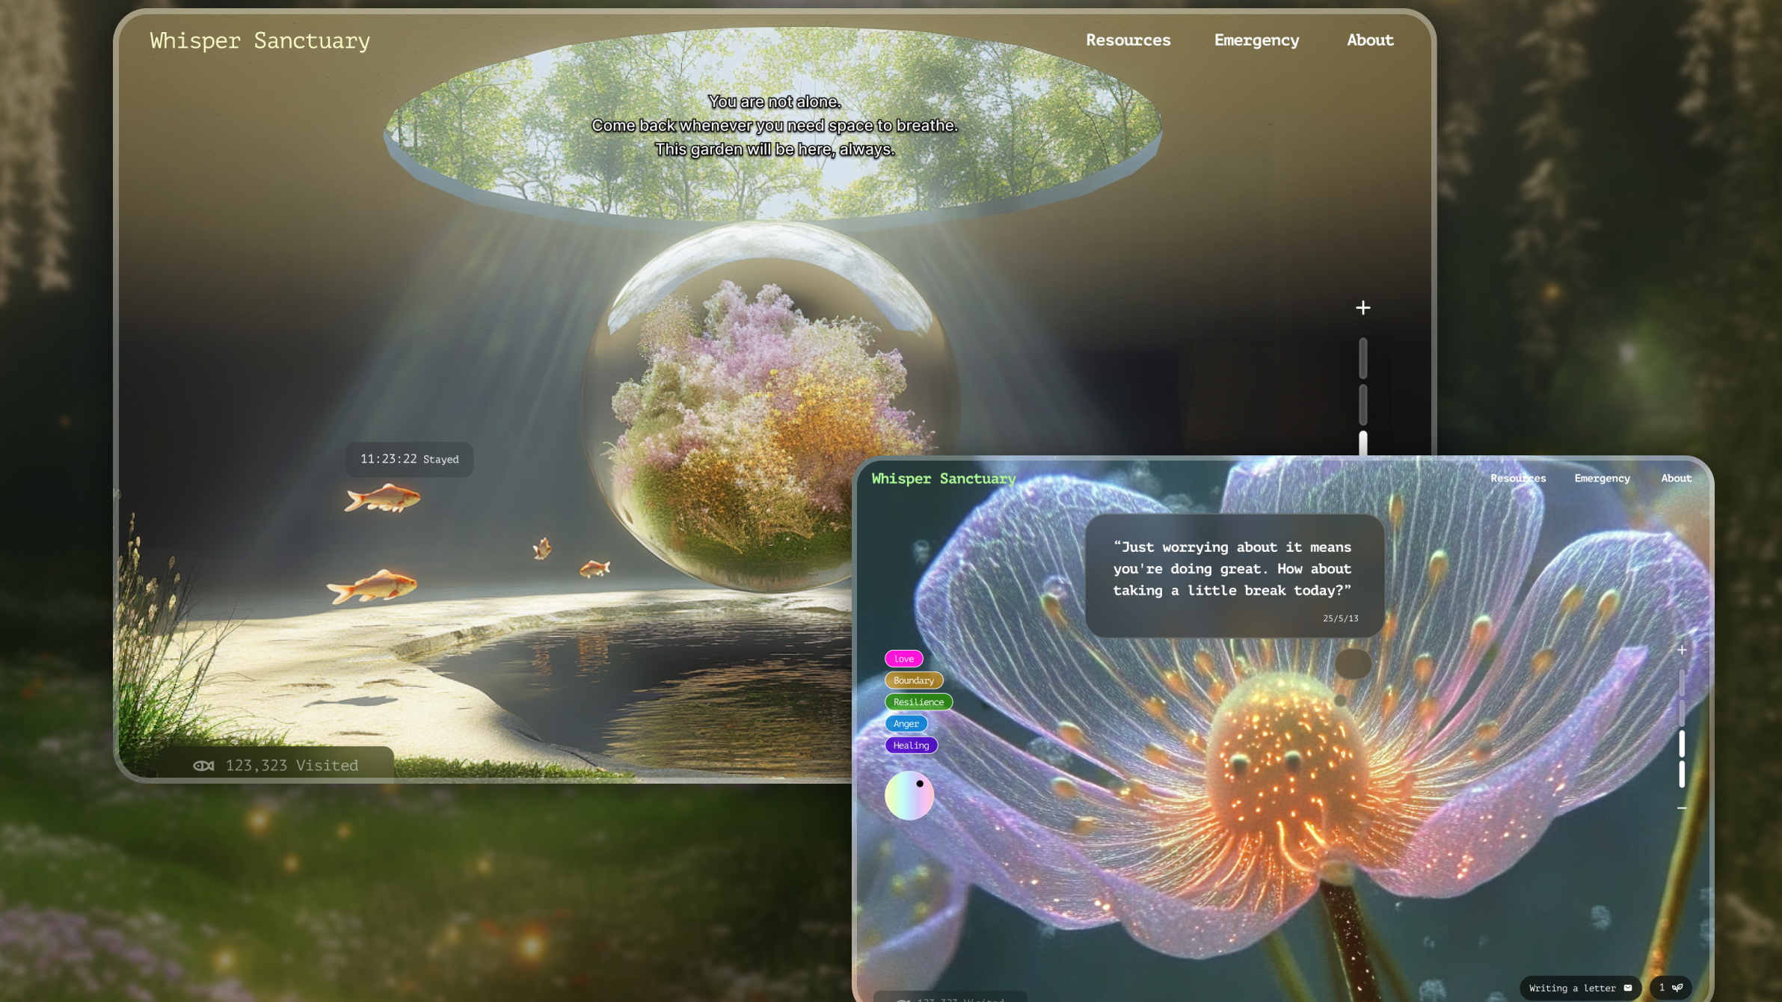Screen dimensions: 1782x1002
Task: Click the Whisper Sanctuary logo in back window
Action: pos(259,40)
